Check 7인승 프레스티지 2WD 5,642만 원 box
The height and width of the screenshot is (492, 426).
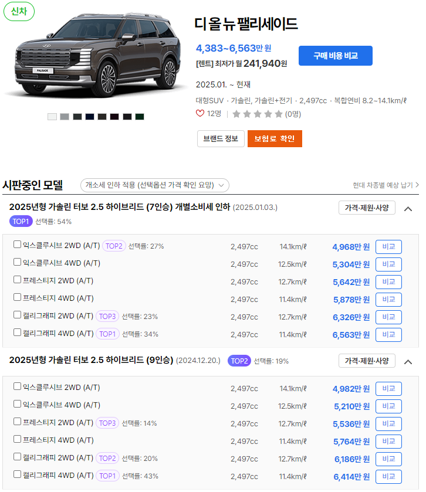coord(17,280)
